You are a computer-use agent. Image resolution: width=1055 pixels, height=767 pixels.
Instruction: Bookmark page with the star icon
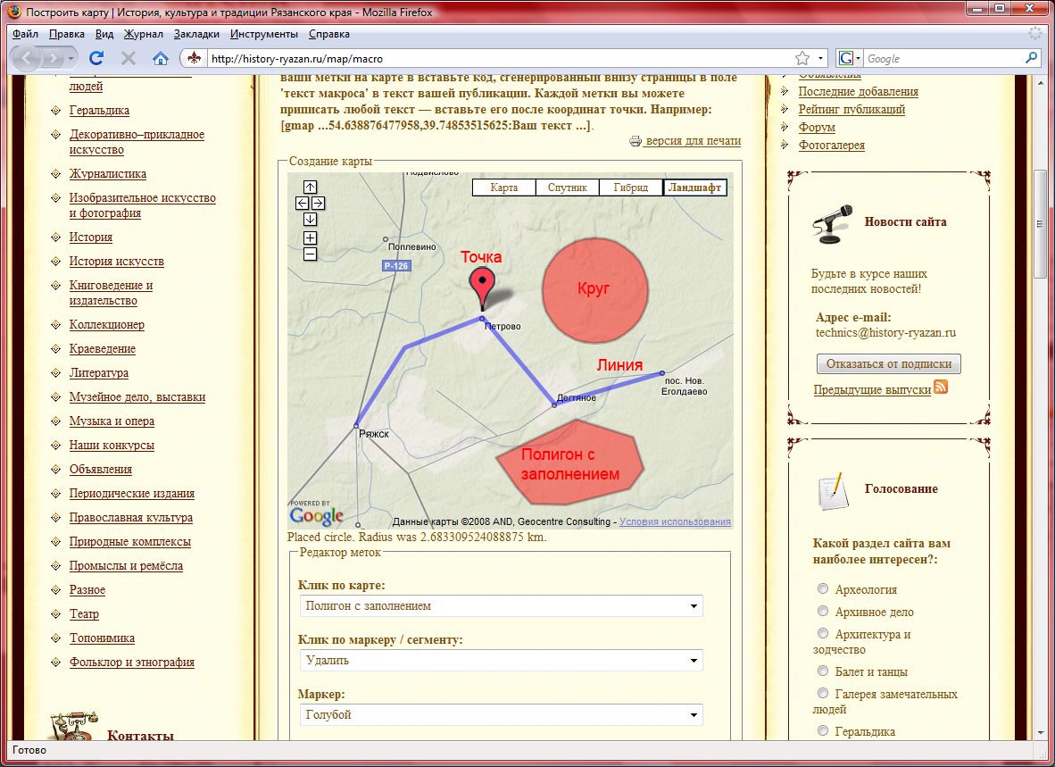point(802,59)
